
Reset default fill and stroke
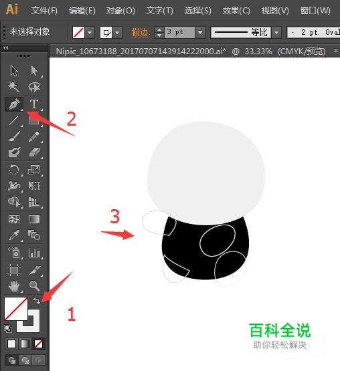pyautogui.click(x=8, y=328)
